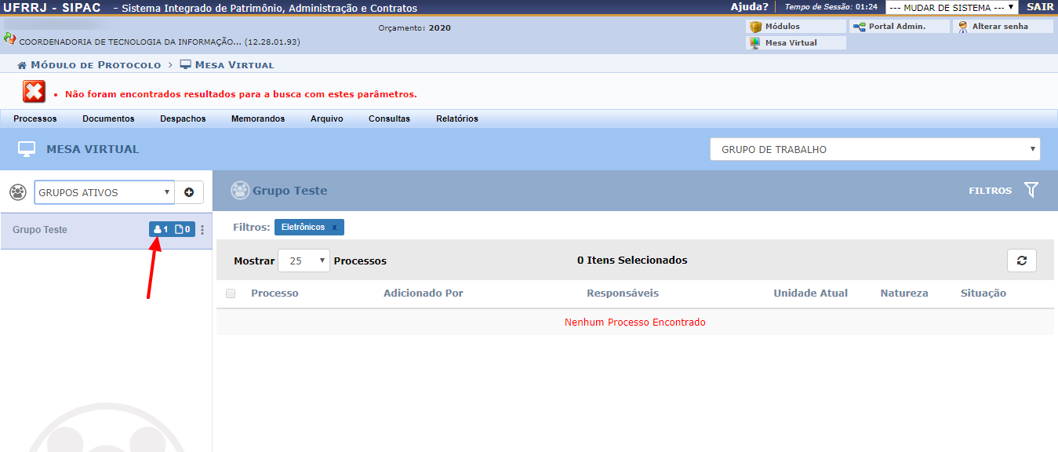Remove the Eletrônicos filter with its x
The image size is (1058, 452).
[x=334, y=228]
